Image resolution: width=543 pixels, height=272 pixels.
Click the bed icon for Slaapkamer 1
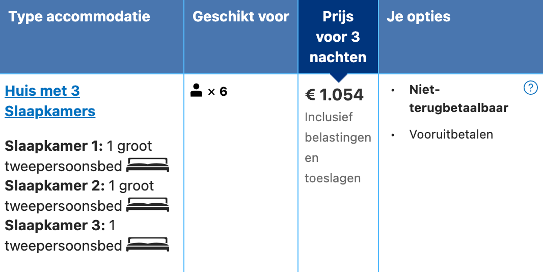pyautogui.click(x=148, y=165)
